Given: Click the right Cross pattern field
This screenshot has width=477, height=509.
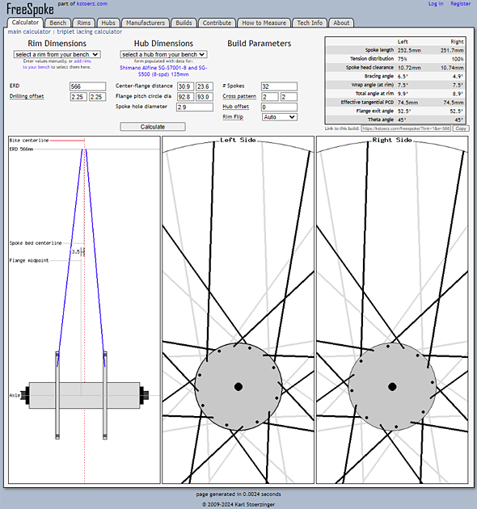Looking at the screenshot, I should coord(289,97).
